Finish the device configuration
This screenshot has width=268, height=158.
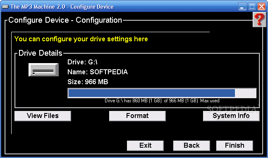click(234, 146)
